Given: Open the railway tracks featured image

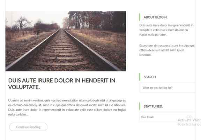Looking at the screenshot, I should point(66,41).
